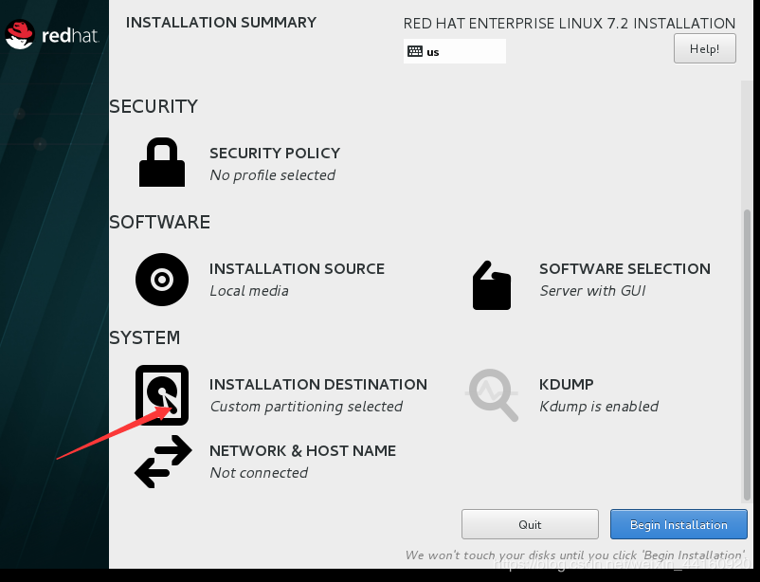760x582 pixels.
Task: Click the Kdump magnifier icon
Action: [493, 394]
